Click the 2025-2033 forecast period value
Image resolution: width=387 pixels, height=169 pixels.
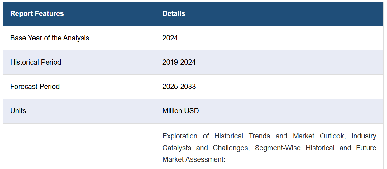[179, 87]
